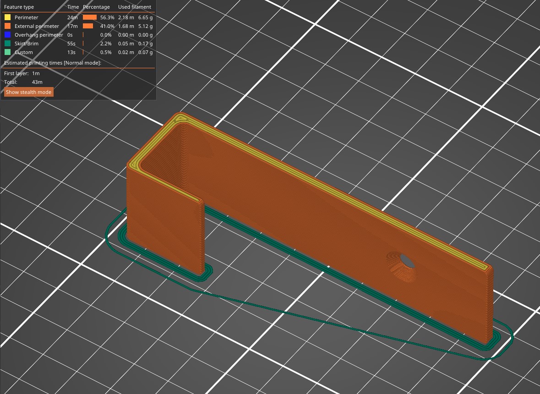The height and width of the screenshot is (394, 540).
Task: Click the Feature type column header
Action: point(19,7)
